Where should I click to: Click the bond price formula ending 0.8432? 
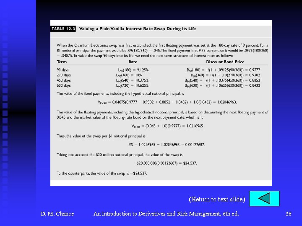pos(222,85)
